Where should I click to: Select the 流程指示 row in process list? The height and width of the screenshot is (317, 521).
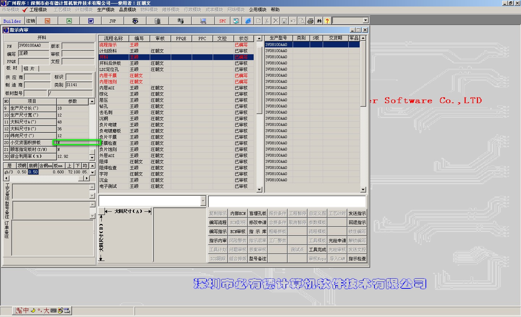(176, 45)
